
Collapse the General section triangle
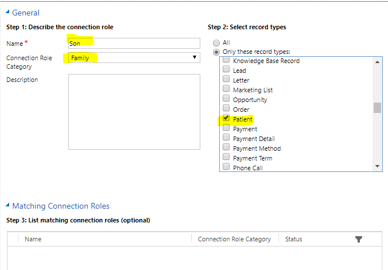tap(7, 11)
